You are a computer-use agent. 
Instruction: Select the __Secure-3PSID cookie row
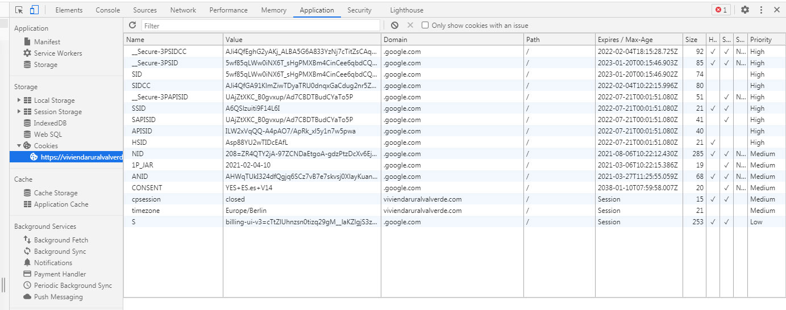[x=455, y=62]
